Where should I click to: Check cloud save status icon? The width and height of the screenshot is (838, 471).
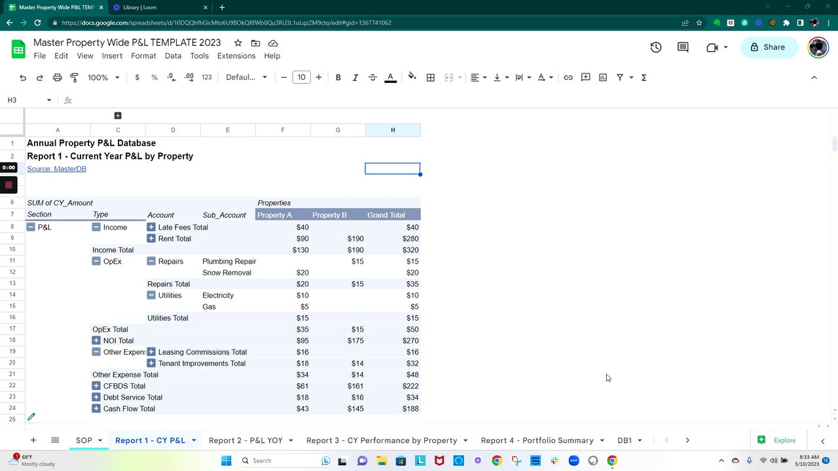(273, 43)
